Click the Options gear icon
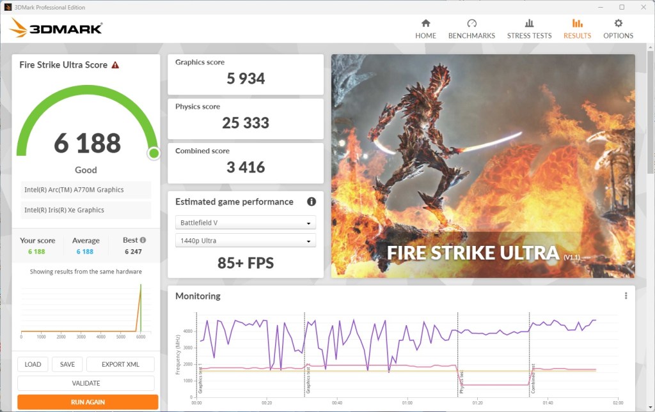Image resolution: width=655 pixels, height=412 pixels. click(619, 23)
